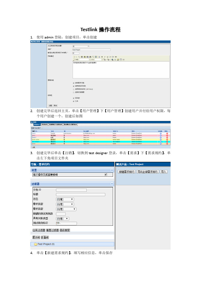Click the create button at the project form bottom
This screenshot has height=284, width=201.
tap(50, 106)
